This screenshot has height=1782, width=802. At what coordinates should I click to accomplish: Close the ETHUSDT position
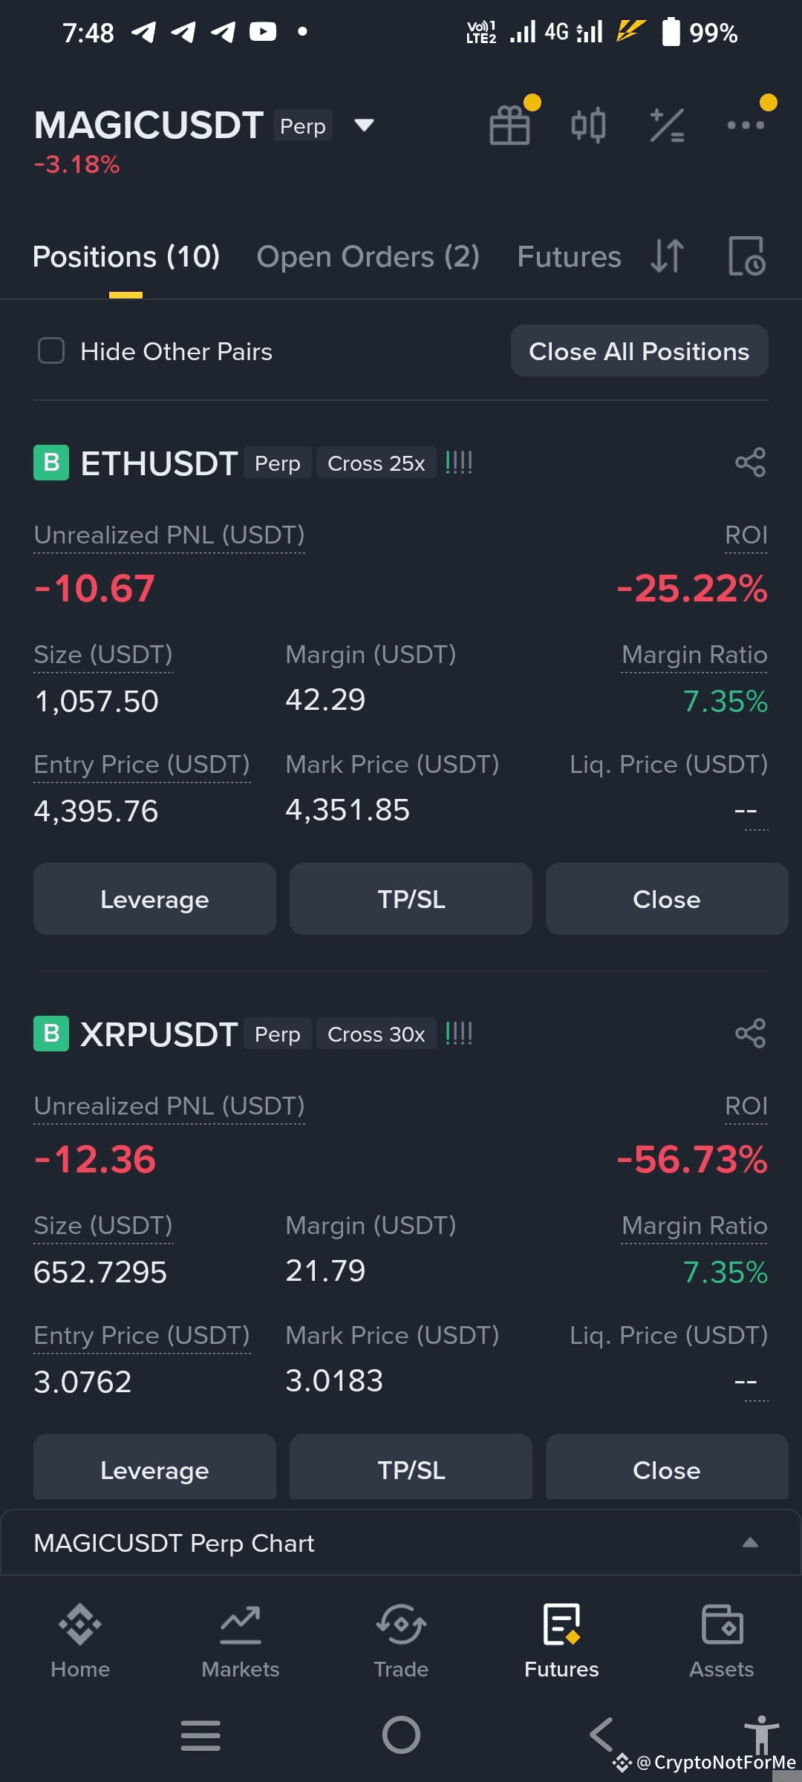[667, 899]
